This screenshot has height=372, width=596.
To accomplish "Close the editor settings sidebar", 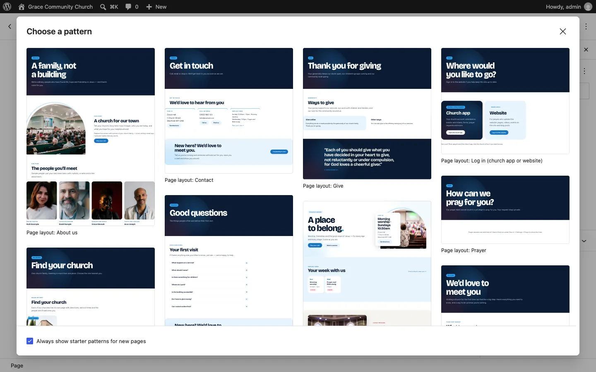I will pyautogui.click(x=586, y=50).
